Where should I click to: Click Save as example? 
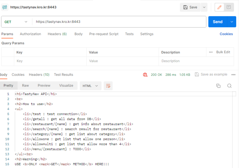(211, 74)
